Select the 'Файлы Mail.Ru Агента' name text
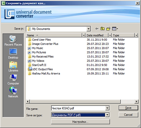141x128 pixels. coord(46,74)
